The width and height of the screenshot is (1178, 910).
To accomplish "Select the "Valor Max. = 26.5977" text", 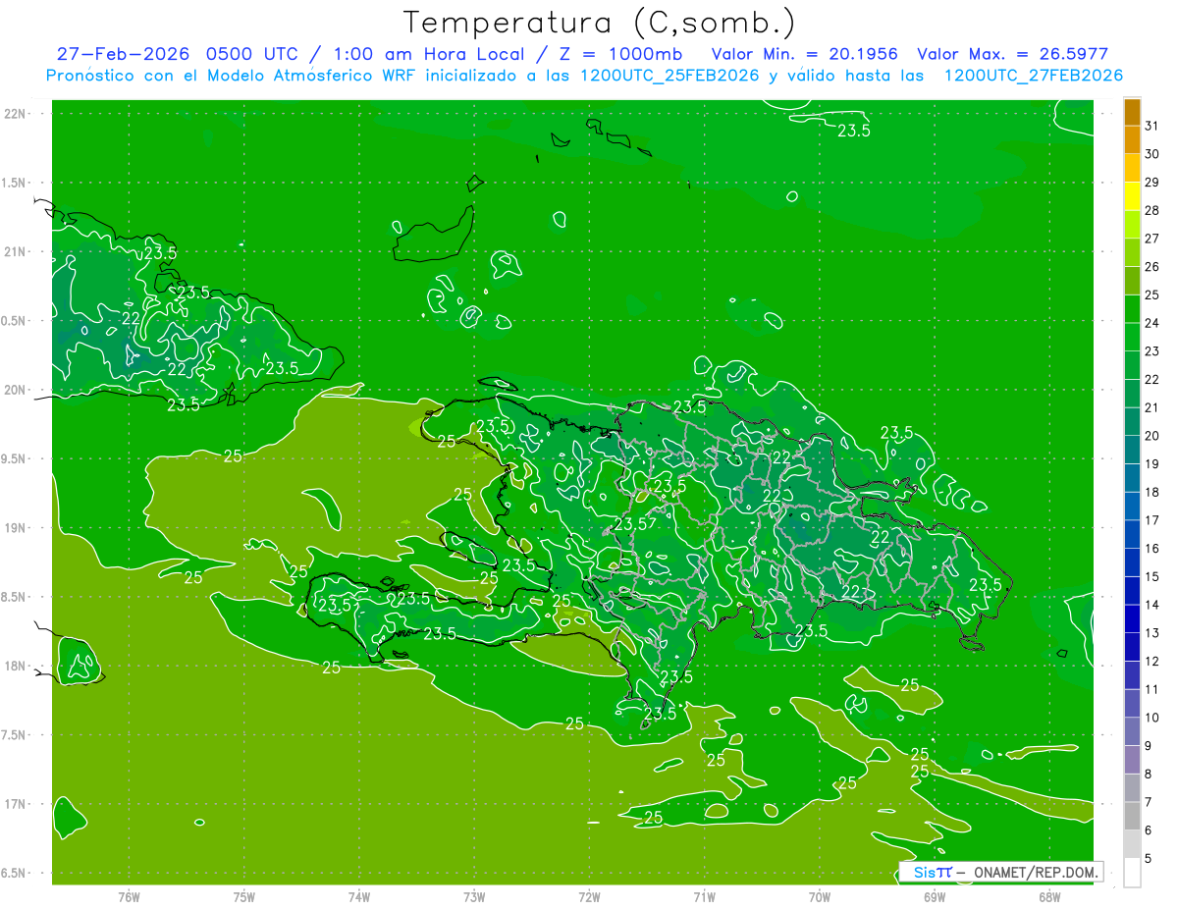I will 1012,54.
